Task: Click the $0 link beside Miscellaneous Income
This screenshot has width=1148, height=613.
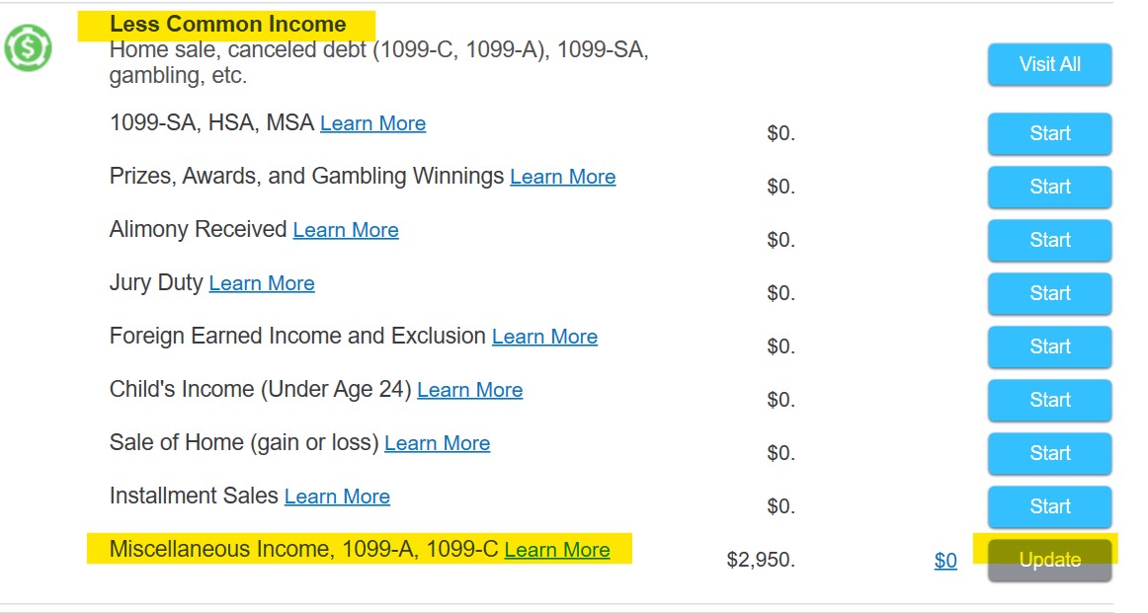Action: [x=945, y=561]
